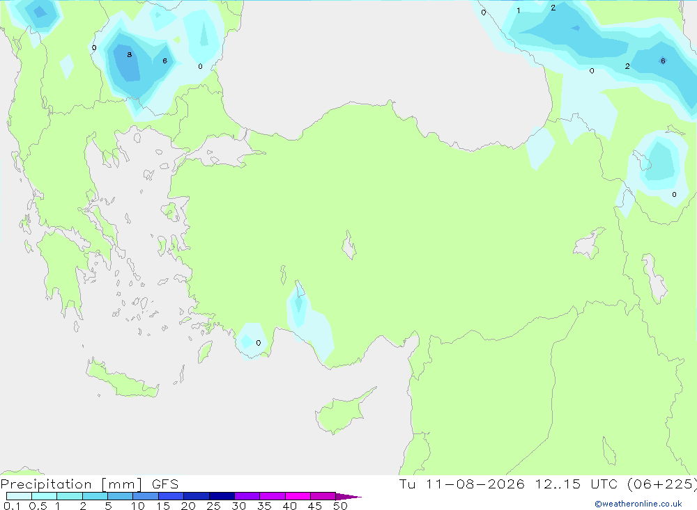Image resolution: width=697 pixels, height=510 pixels.
Task: Click the legend label '10'
Action: tap(138, 506)
